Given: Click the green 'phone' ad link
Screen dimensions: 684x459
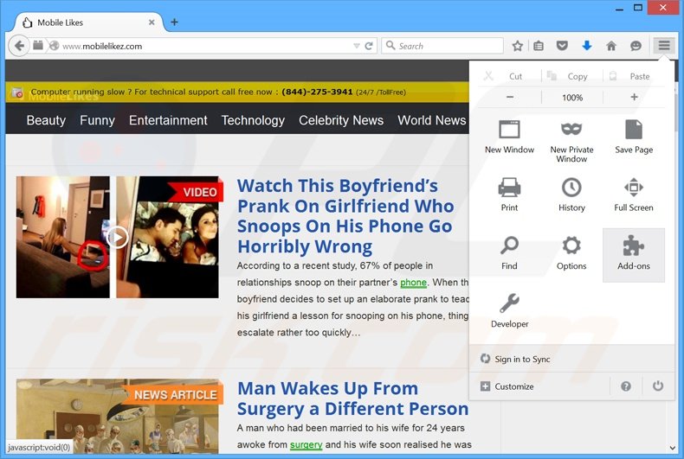Looking at the screenshot, I should [413, 282].
